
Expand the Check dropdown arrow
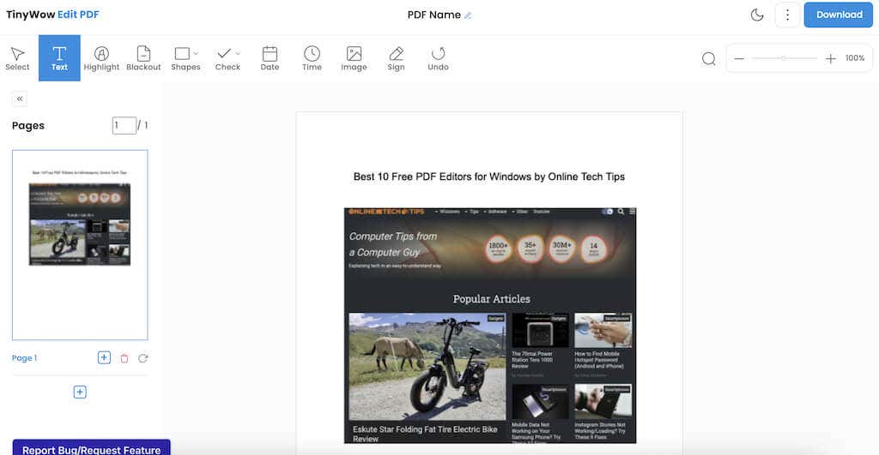coord(238,54)
